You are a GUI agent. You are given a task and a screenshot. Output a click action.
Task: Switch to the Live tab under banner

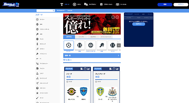click(x=81, y=37)
